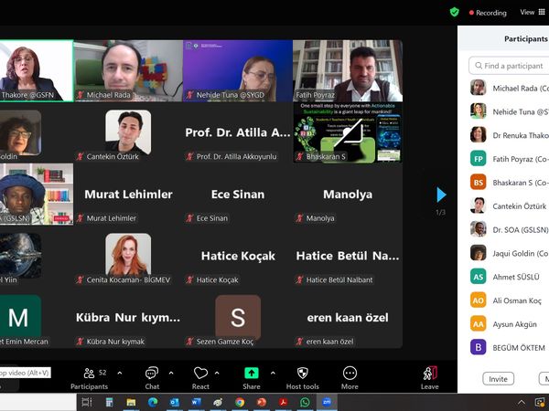Open WhatsApp from taskbar
The image size is (549, 411).
coord(305,403)
